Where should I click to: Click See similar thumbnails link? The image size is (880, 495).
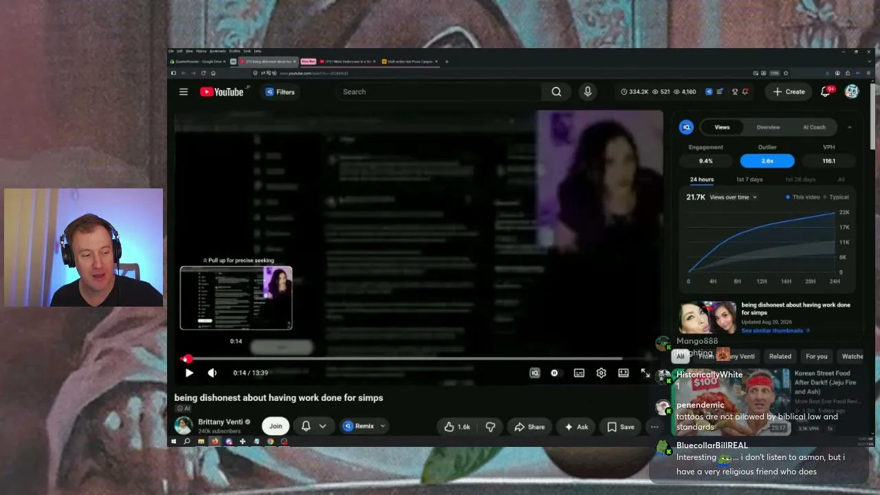pyautogui.click(x=775, y=331)
